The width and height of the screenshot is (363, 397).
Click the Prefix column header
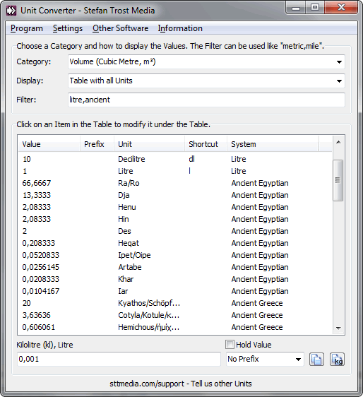pos(97,144)
